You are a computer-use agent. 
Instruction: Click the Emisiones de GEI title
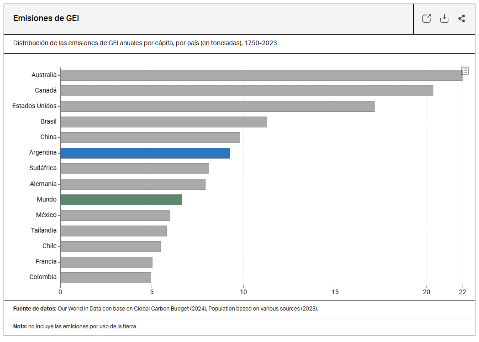tap(46, 19)
